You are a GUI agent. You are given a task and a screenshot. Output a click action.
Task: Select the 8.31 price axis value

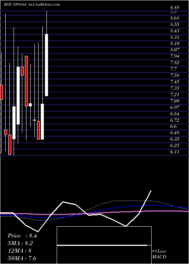point(175,37)
